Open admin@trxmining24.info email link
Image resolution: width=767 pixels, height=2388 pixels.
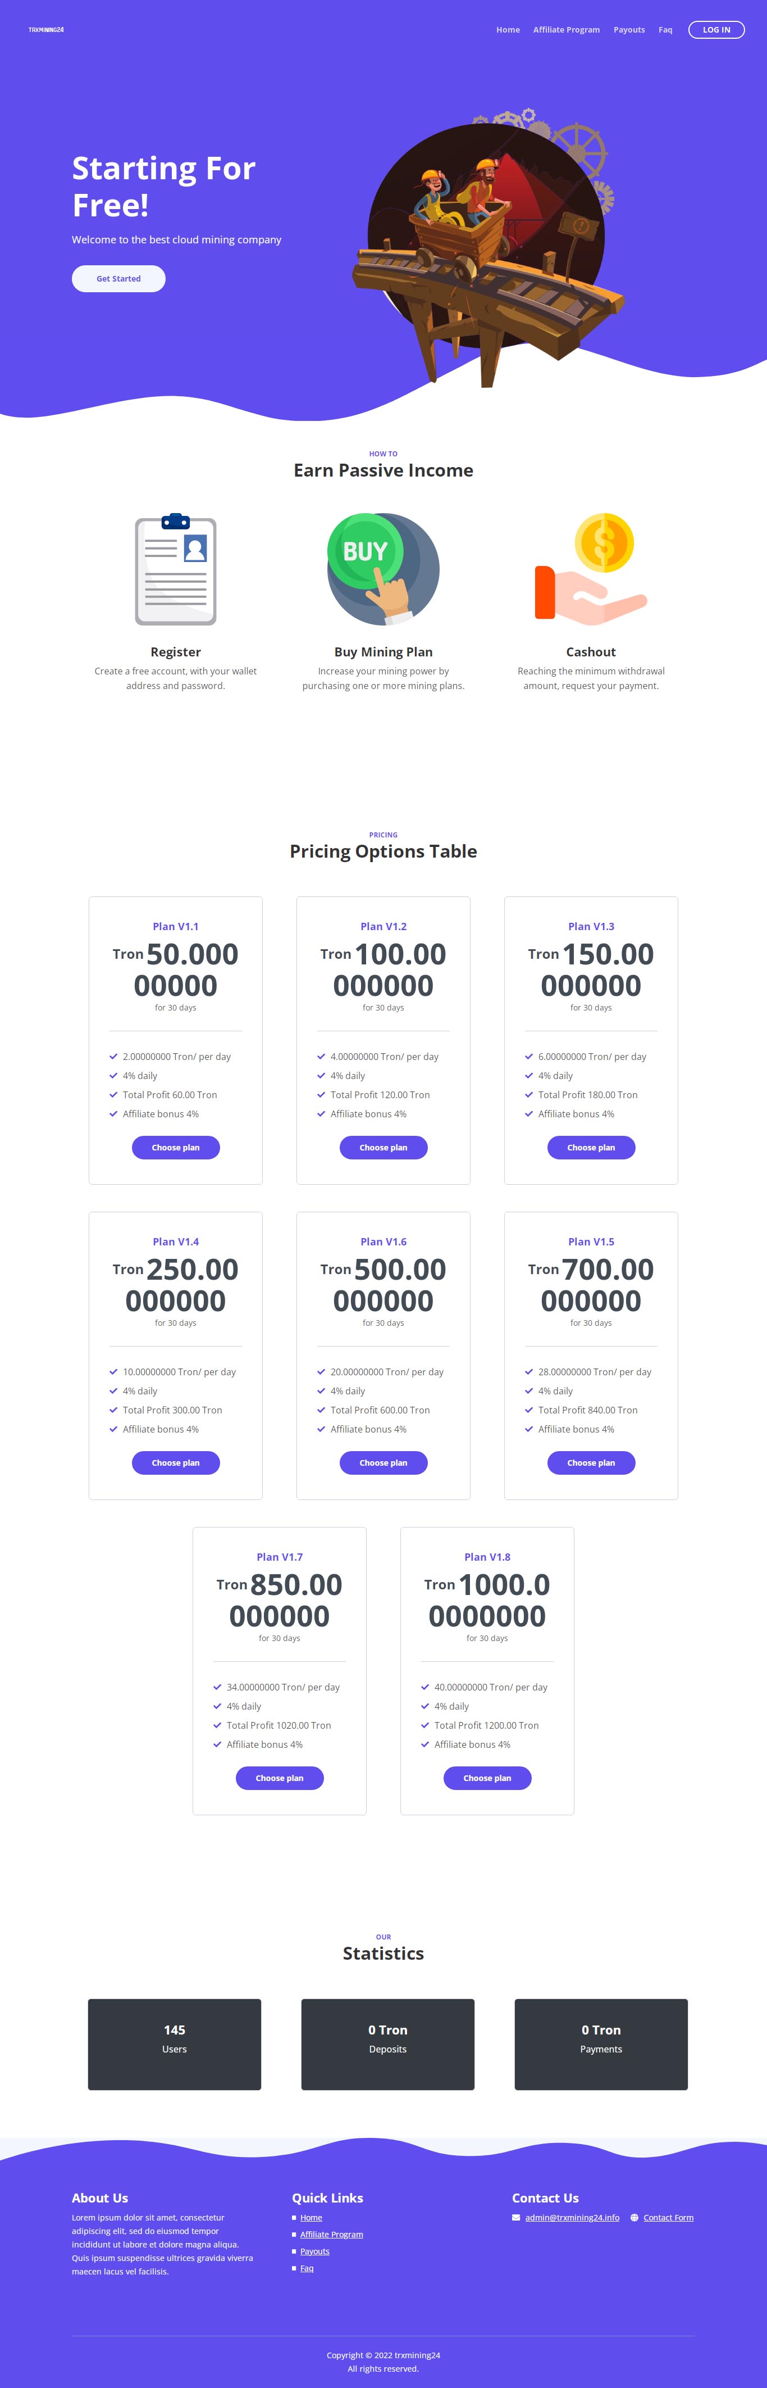point(573,2218)
